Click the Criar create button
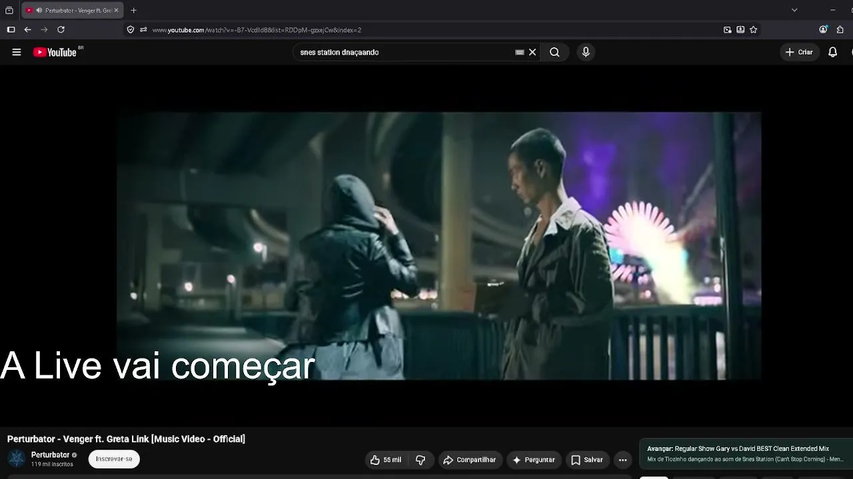The height and width of the screenshot is (479, 853). pyautogui.click(x=799, y=52)
